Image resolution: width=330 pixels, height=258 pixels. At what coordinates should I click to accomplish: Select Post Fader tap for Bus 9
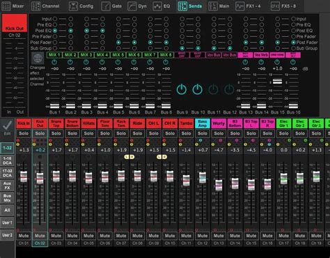182,43
